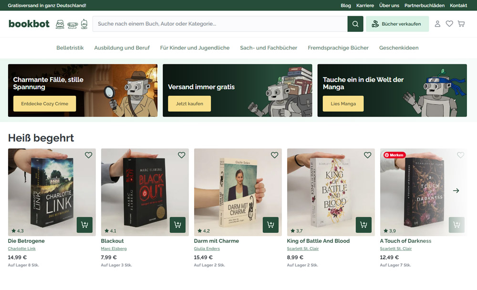Open the Geschenkideen menu item

click(x=399, y=48)
